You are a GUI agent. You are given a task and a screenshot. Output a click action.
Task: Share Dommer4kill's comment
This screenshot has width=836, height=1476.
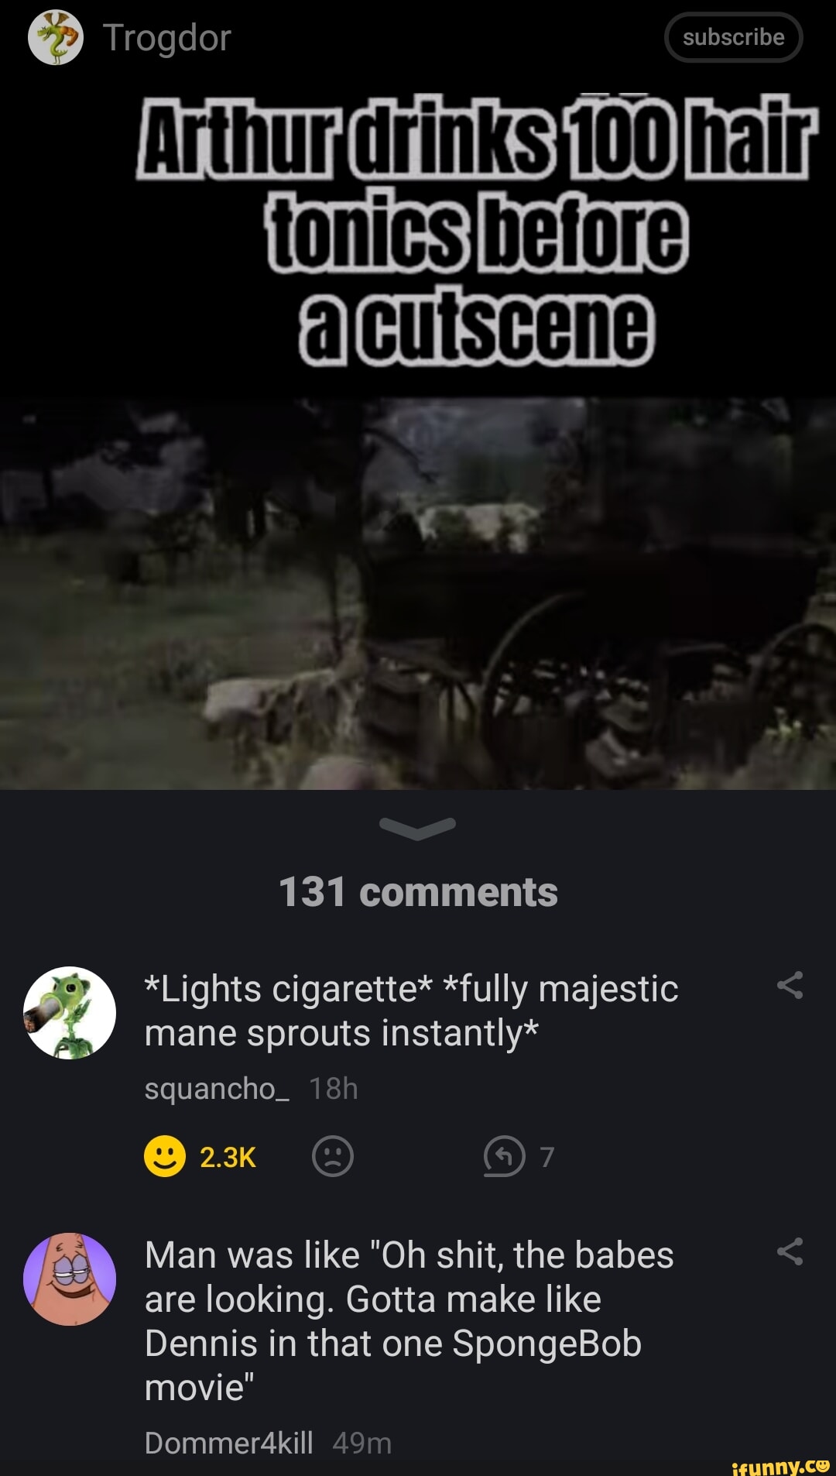pos(790,1251)
